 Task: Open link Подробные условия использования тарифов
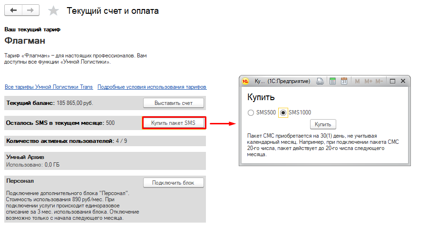coord(152,87)
